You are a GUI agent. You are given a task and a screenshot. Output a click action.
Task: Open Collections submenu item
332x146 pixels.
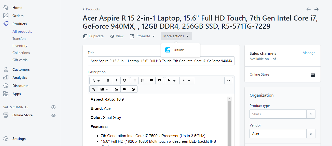[21, 53]
